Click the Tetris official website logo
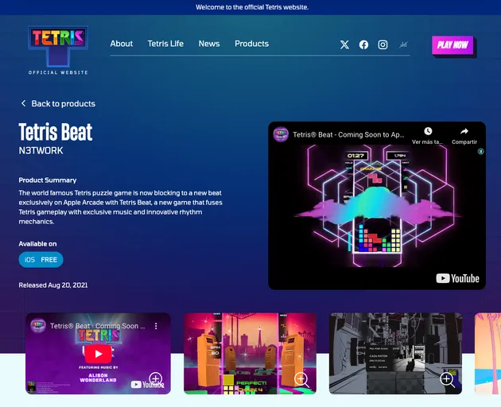This screenshot has width=501, height=407. [x=58, y=49]
